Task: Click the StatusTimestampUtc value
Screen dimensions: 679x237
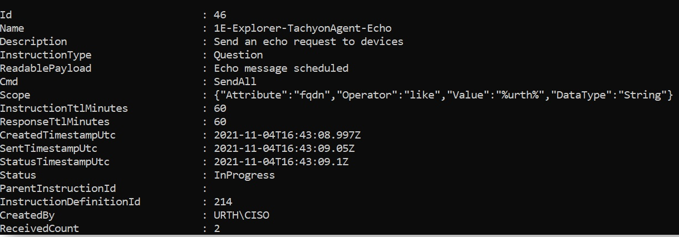Action: 281,162
